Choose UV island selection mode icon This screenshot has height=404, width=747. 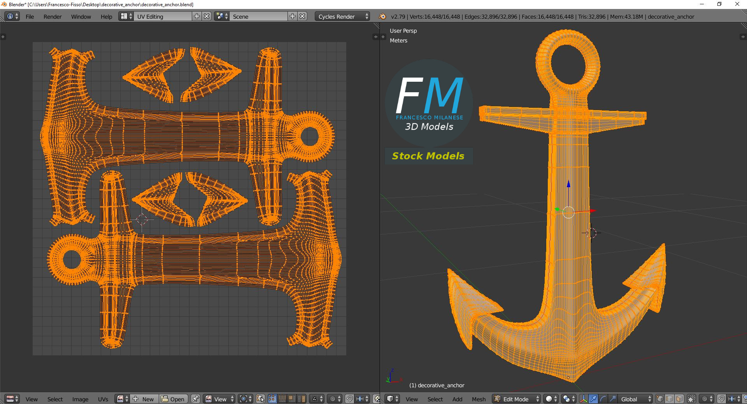coord(301,399)
